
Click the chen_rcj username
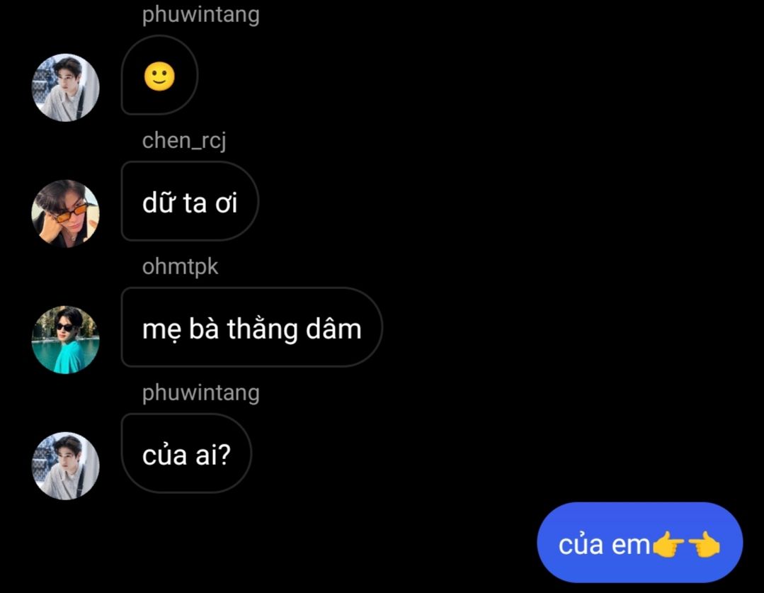click(184, 140)
